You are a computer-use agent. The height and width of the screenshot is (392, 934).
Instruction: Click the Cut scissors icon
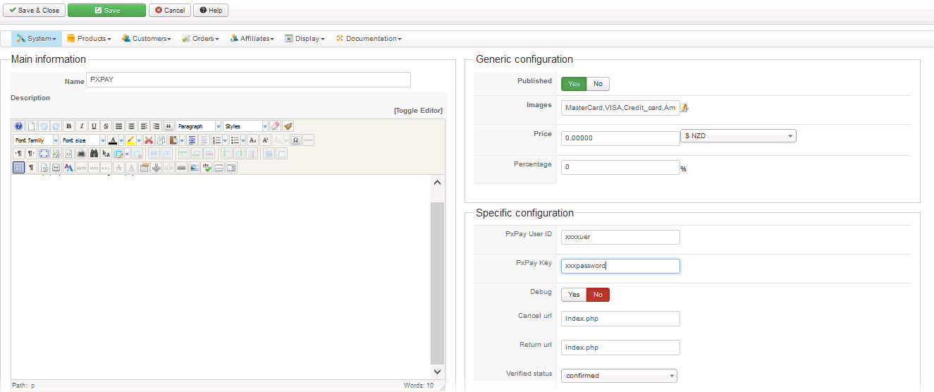[149, 140]
